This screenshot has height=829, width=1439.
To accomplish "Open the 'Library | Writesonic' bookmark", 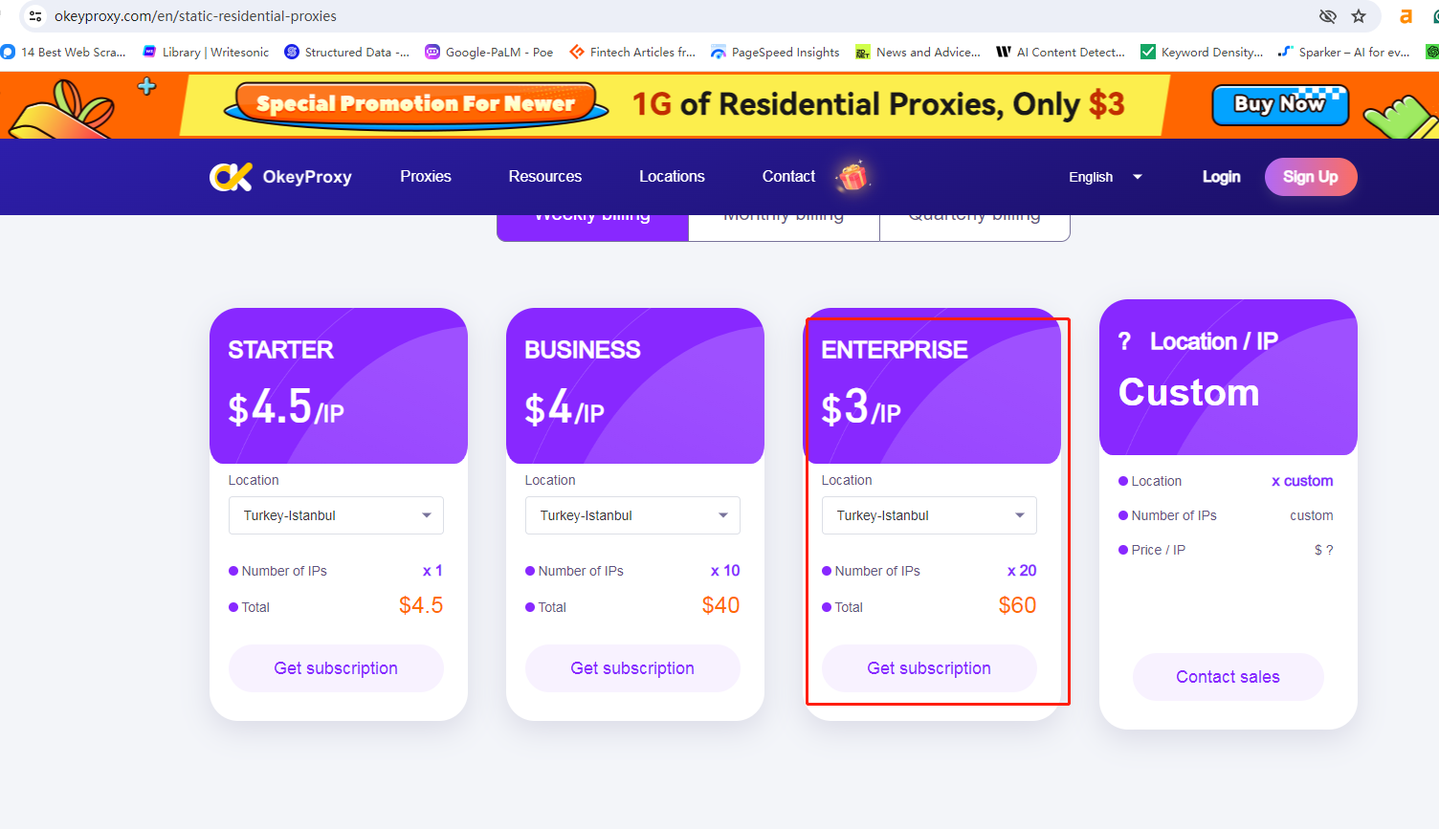I will (x=206, y=53).
